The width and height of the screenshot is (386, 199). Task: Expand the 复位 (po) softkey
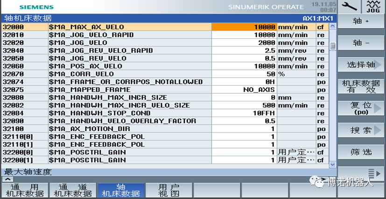pos(361,108)
